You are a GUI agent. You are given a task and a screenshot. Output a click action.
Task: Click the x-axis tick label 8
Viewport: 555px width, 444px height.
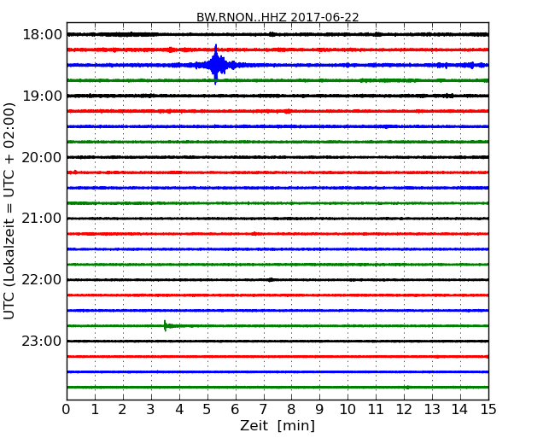click(x=291, y=410)
